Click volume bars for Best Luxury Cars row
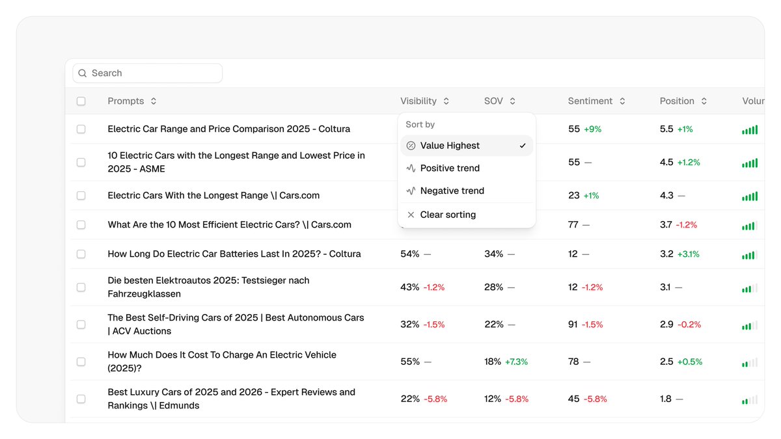Image resolution: width=781 pixels, height=439 pixels. pos(750,399)
